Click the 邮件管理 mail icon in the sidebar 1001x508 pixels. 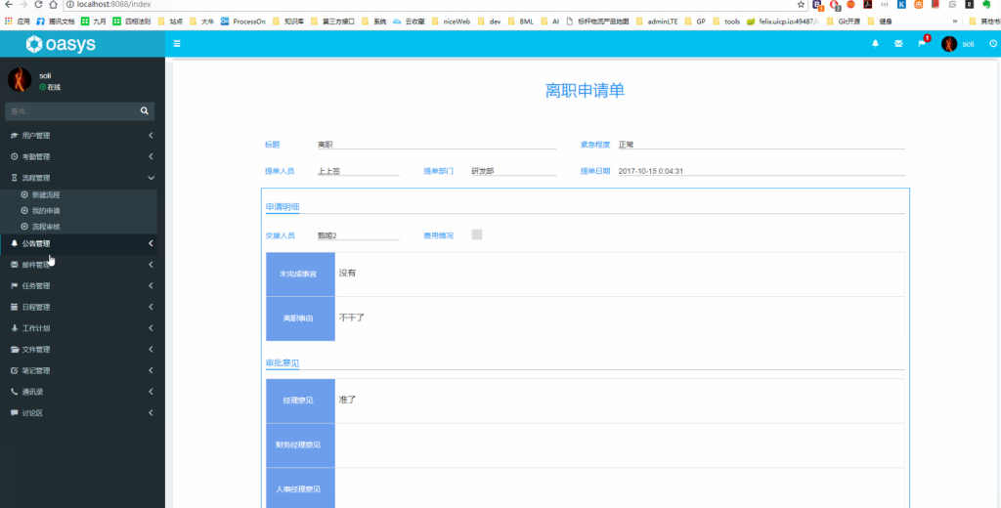[15, 264]
